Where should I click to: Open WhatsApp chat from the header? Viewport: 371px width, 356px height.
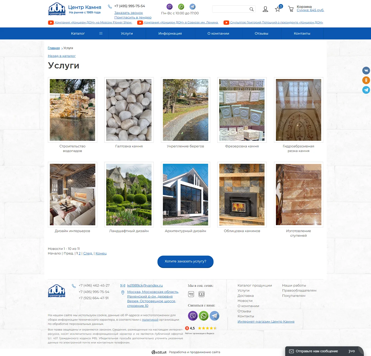pos(181,6)
